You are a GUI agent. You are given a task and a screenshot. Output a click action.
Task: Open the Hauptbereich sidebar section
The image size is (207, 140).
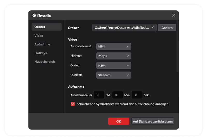(45, 62)
